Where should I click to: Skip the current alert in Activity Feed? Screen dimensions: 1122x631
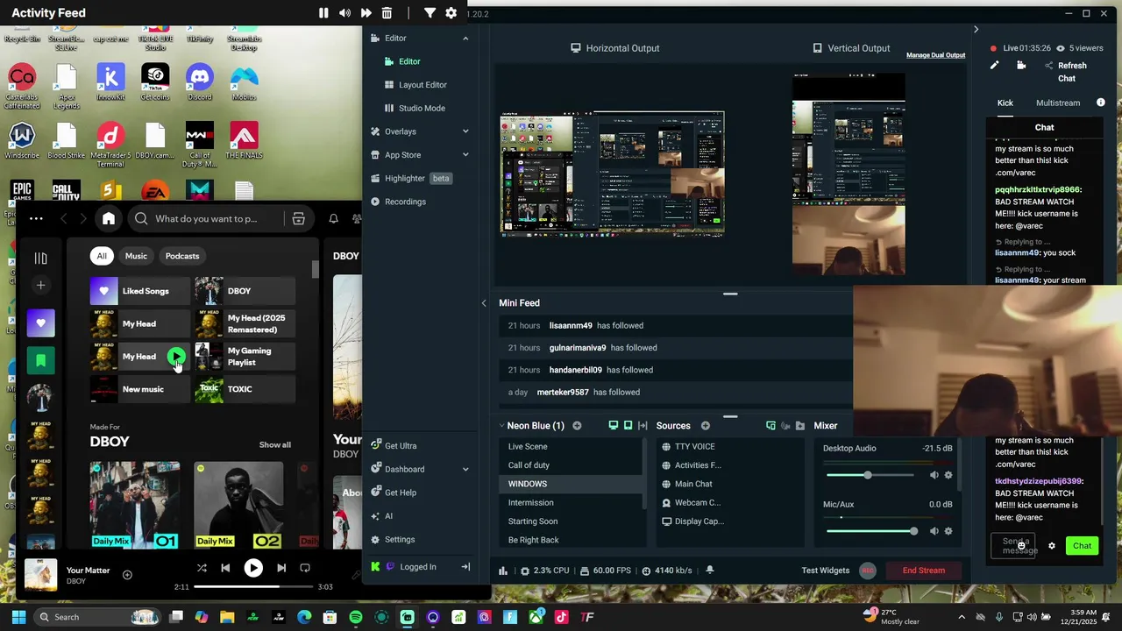pos(366,13)
